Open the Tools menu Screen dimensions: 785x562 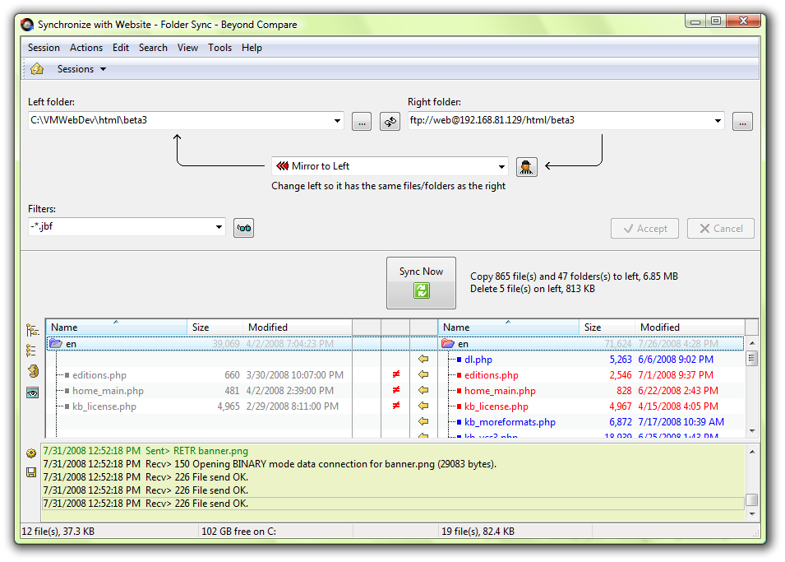coord(219,48)
